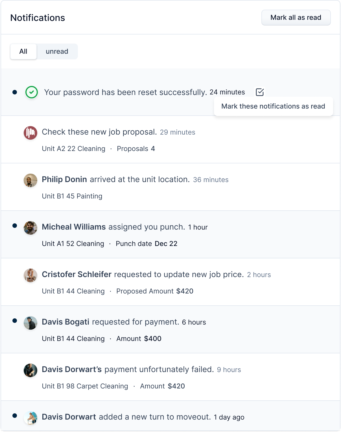
Task: Open Unit A2 22 Cleaning proposal details
Action: (x=73, y=149)
